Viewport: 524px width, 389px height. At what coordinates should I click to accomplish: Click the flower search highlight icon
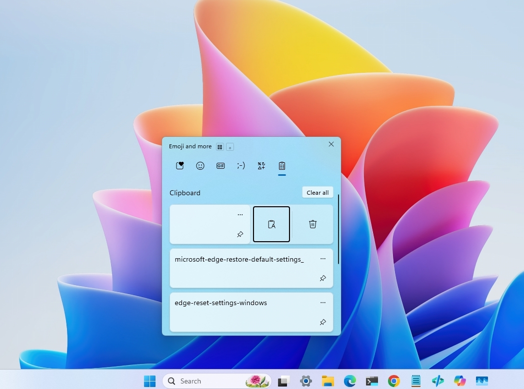point(257,381)
